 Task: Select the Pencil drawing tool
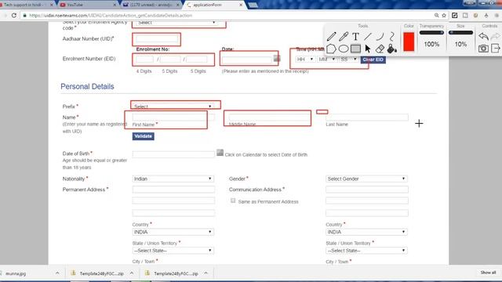331,37
